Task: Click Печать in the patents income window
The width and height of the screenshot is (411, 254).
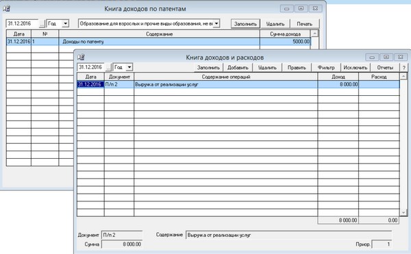Action: 304,24
